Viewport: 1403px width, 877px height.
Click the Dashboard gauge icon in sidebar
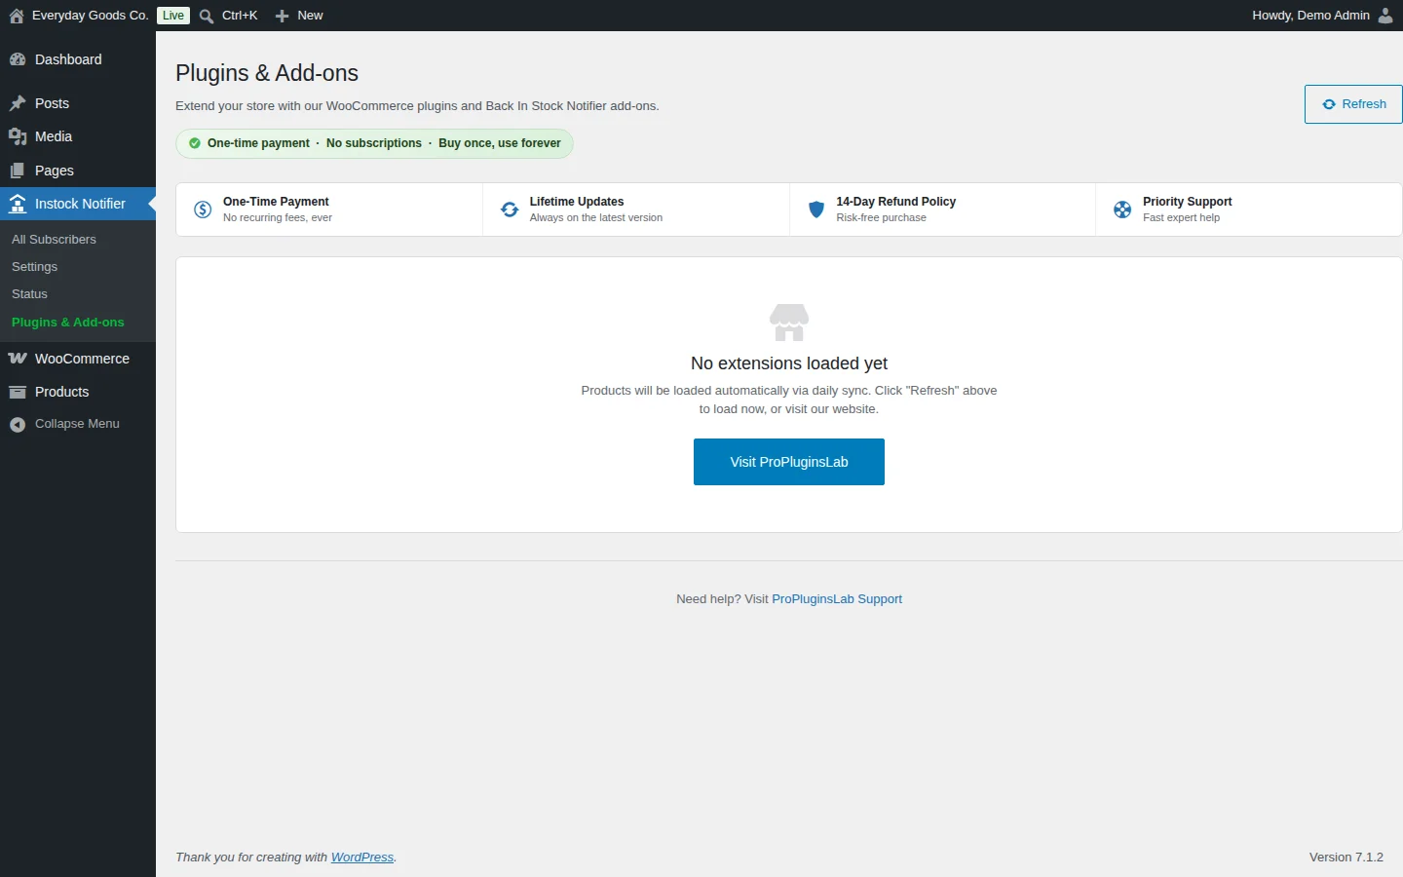(x=18, y=59)
